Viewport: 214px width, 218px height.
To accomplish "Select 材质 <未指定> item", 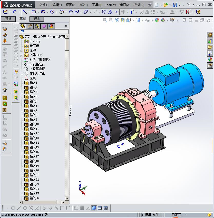I will coord(40,60).
